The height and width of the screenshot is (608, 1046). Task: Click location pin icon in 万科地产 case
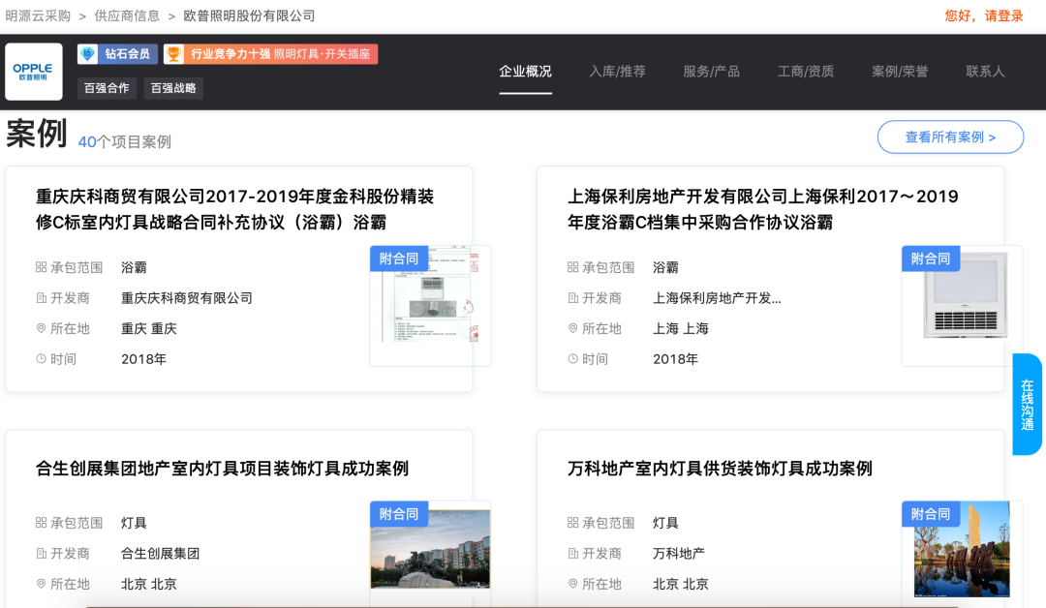click(x=572, y=584)
